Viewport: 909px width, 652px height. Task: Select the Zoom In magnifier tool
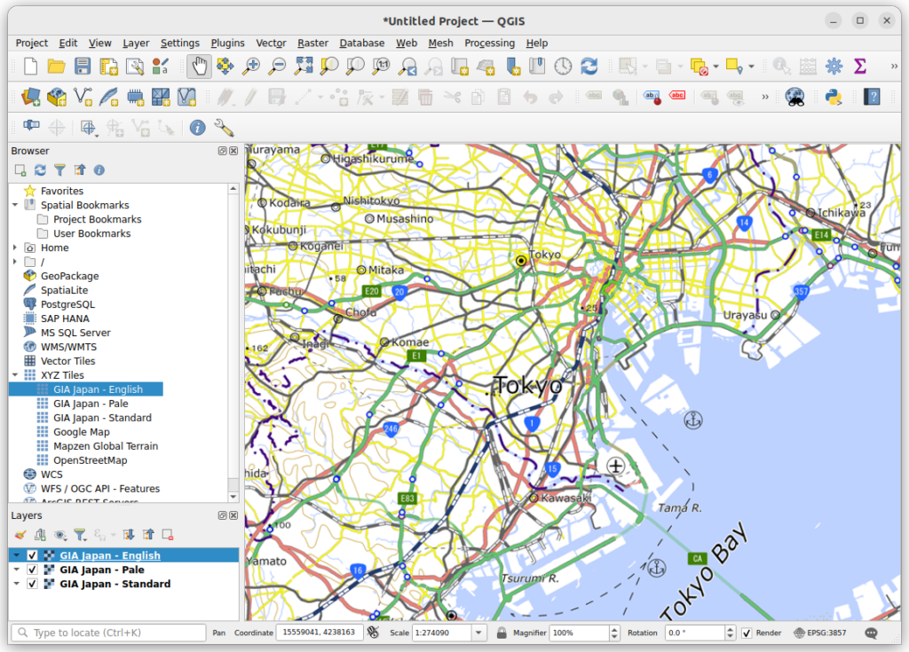click(251, 67)
